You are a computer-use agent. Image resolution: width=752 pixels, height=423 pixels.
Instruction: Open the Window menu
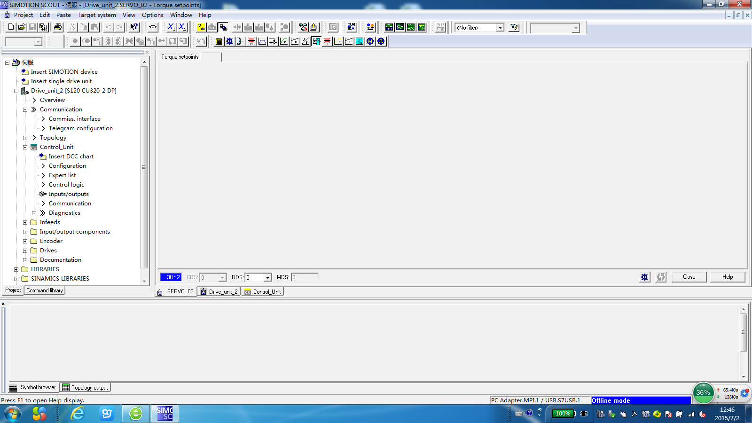click(x=181, y=15)
